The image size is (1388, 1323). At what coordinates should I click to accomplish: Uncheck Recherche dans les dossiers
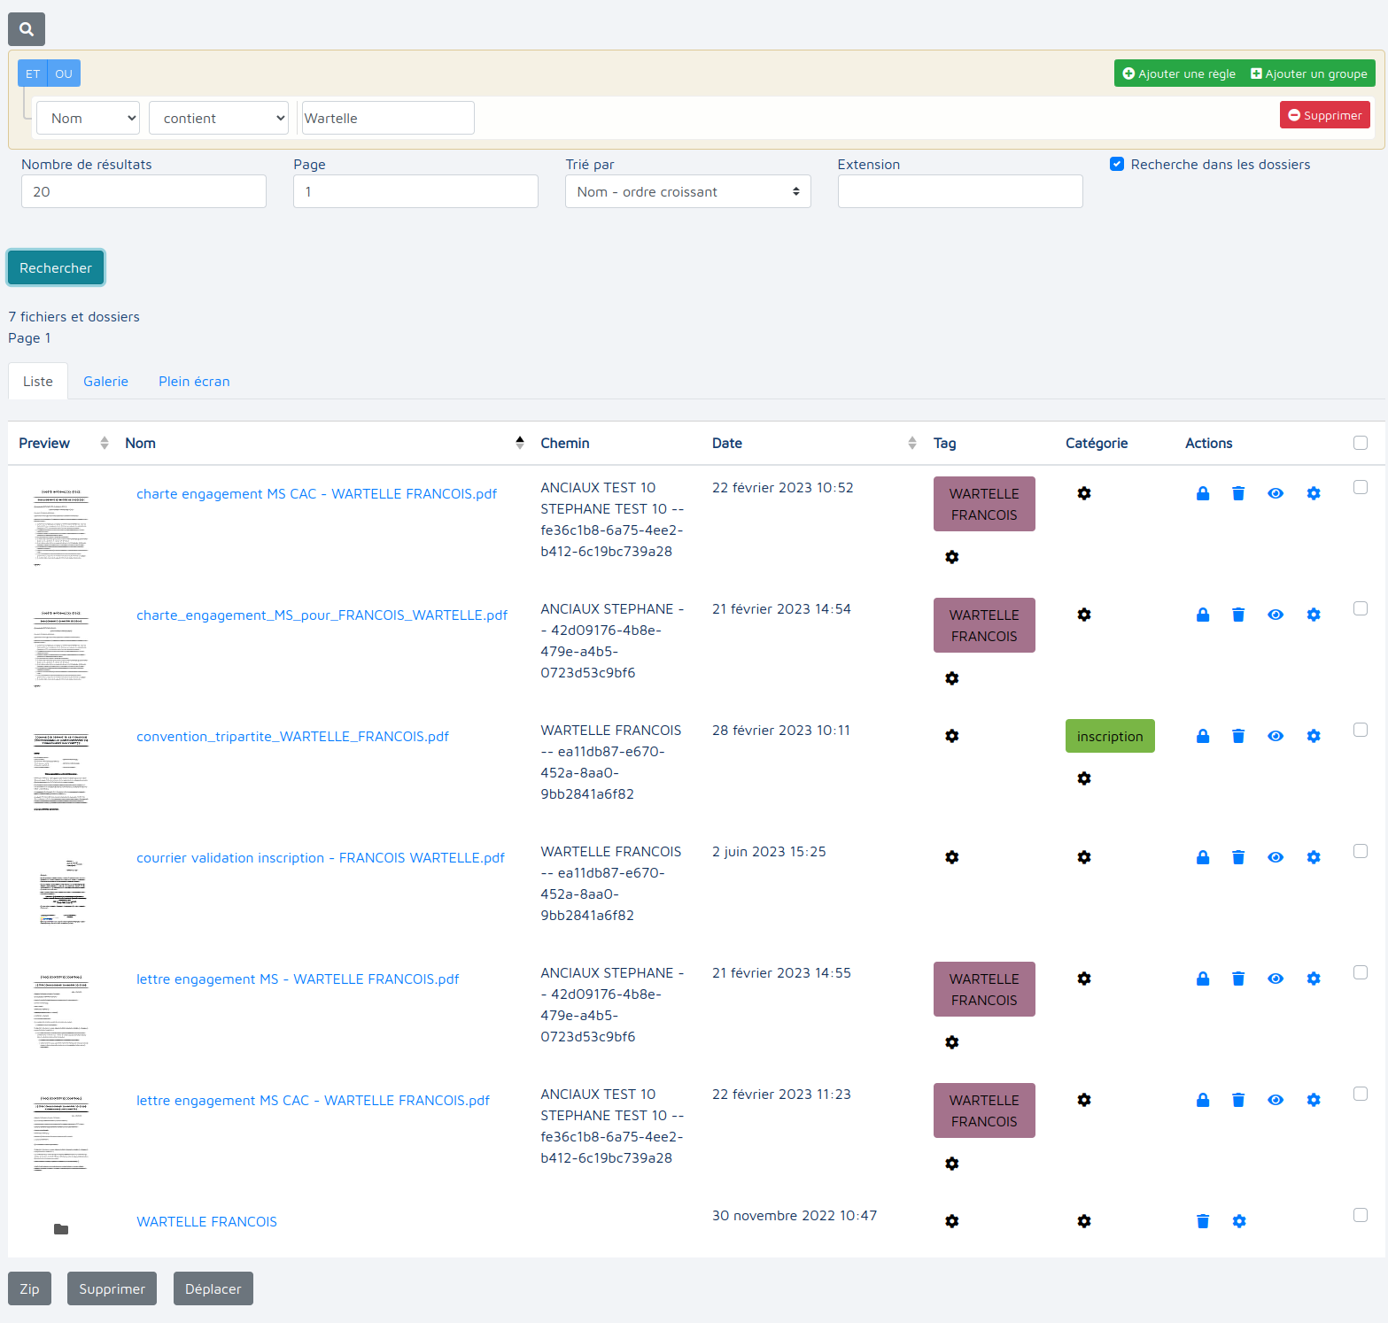[1117, 164]
